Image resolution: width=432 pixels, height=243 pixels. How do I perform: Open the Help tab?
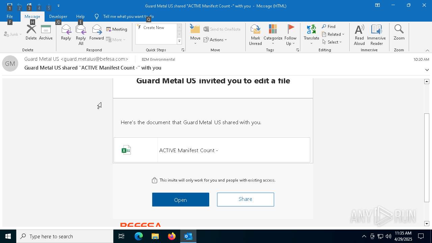80,16
